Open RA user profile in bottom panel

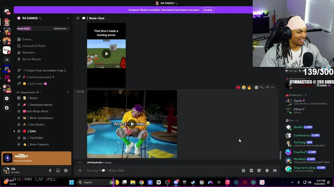pyautogui.click(x=16, y=171)
